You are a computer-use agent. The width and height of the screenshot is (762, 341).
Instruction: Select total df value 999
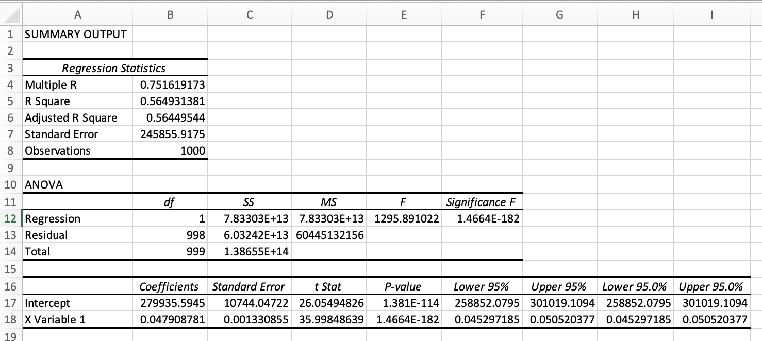click(170, 252)
